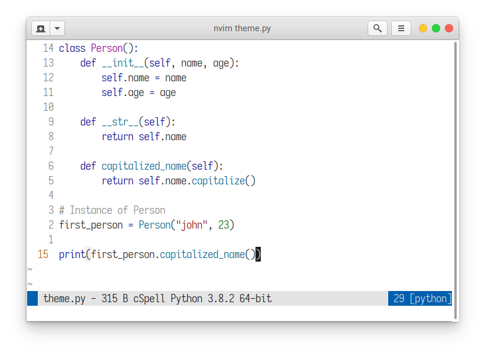Screen dimensions: 485x357
Task: Click 'print' on line 15
Action: (x=72, y=254)
